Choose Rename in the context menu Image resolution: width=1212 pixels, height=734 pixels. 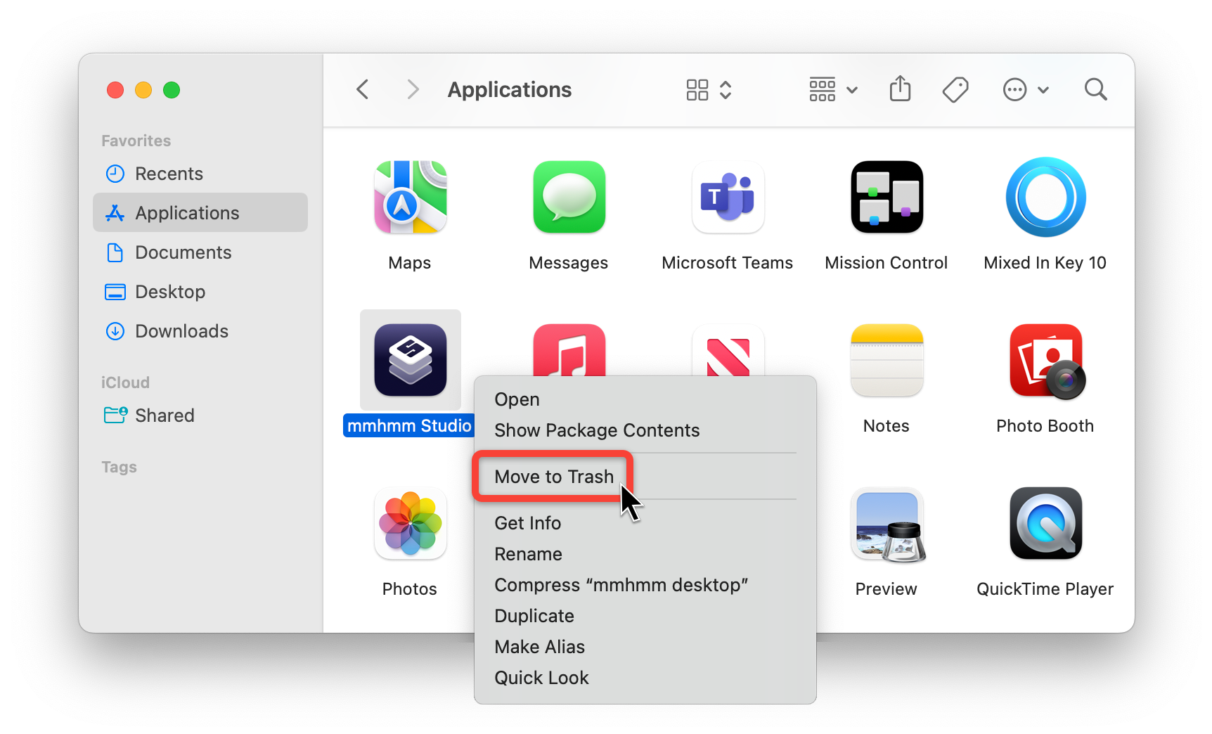pos(645,554)
